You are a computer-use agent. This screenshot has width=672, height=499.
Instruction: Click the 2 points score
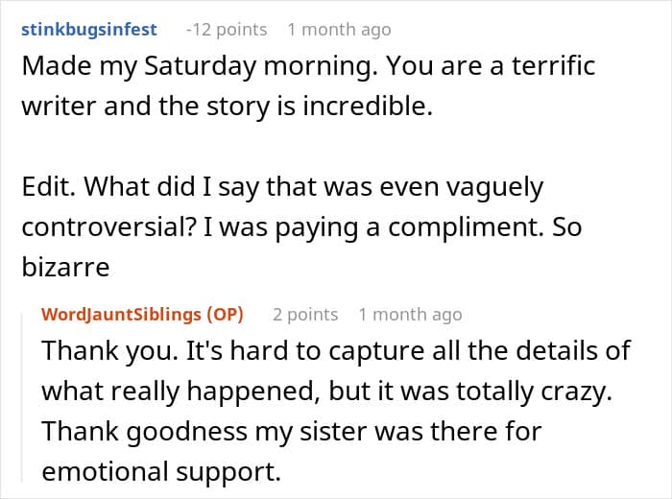304,314
